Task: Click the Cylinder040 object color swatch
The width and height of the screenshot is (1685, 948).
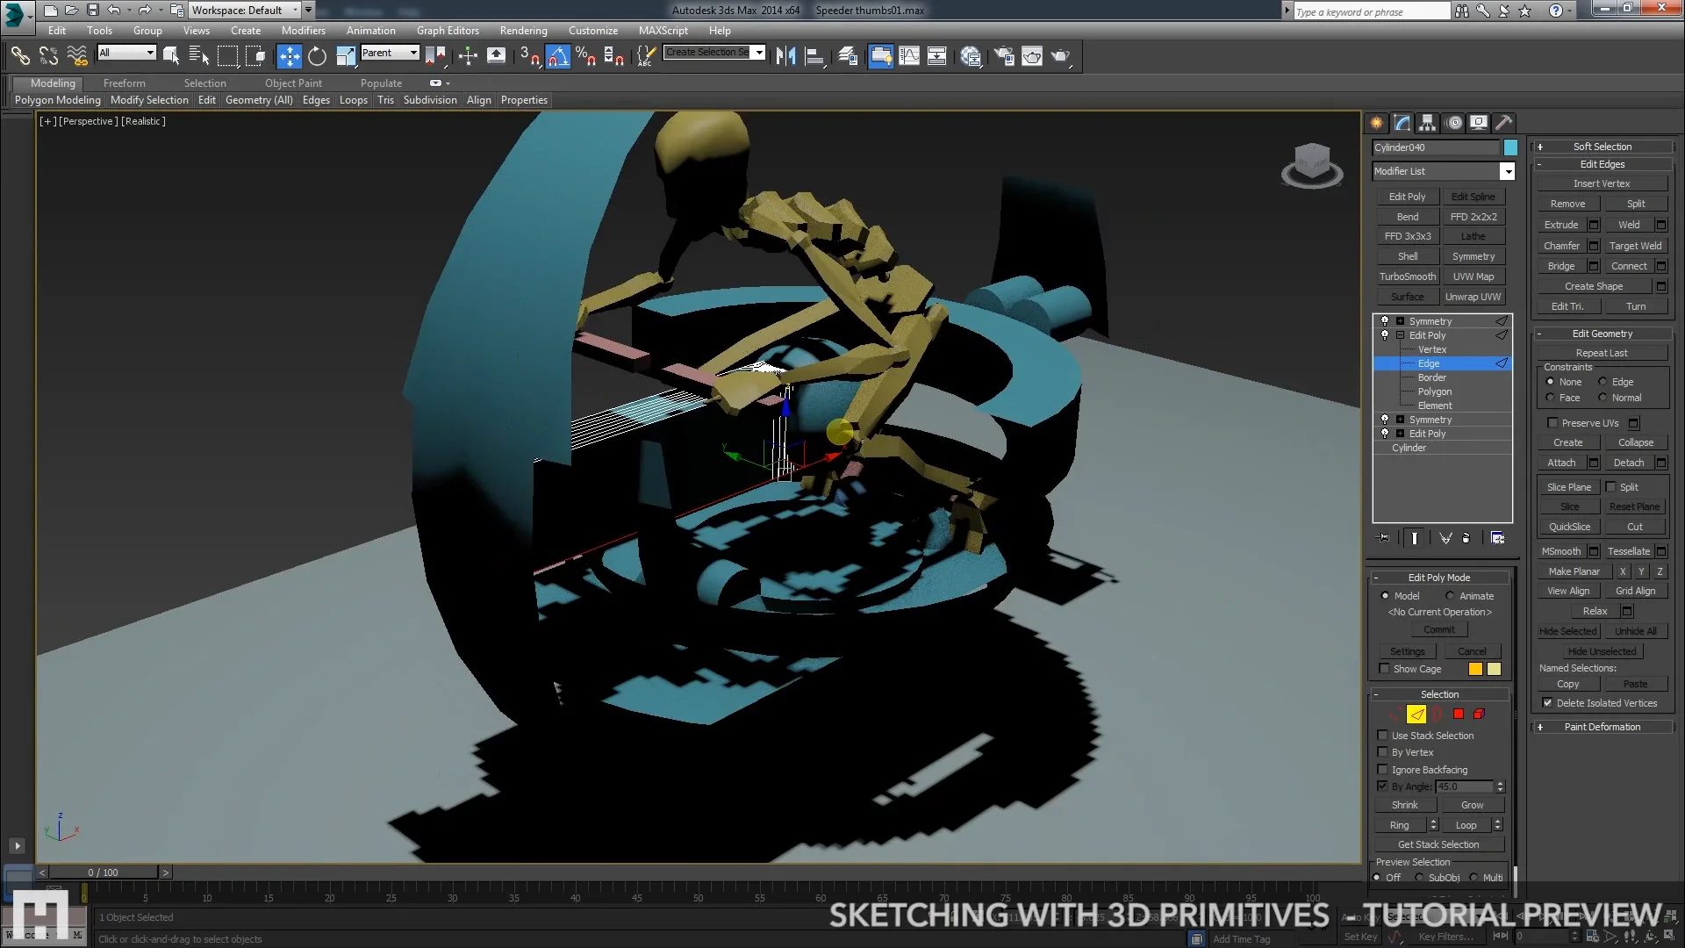Action: [x=1511, y=147]
